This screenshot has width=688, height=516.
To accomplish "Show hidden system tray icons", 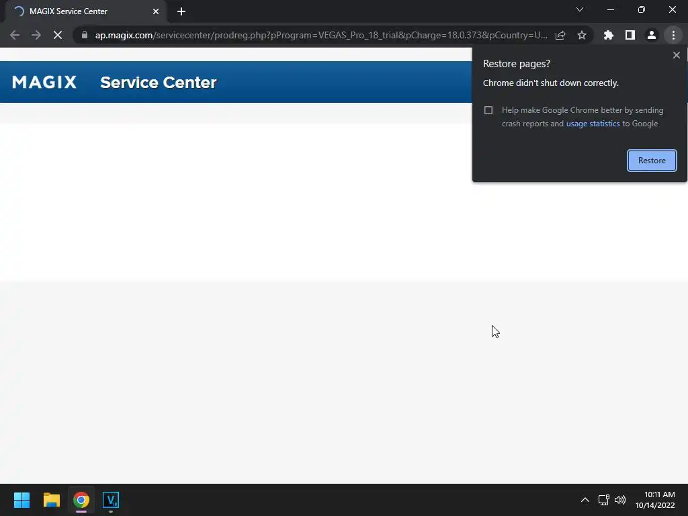I will click(x=585, y=500).
